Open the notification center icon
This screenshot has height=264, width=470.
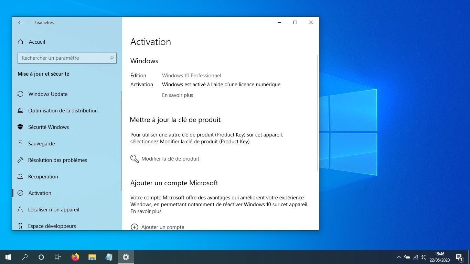[x=459, y=257]
